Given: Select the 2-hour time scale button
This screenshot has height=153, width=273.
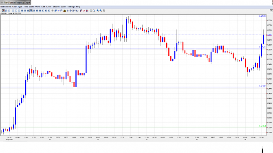Looking at the screenshot, I should 34,11.
